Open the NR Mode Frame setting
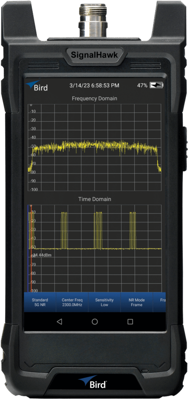This screenshot has width=188, height=399. 137,302
